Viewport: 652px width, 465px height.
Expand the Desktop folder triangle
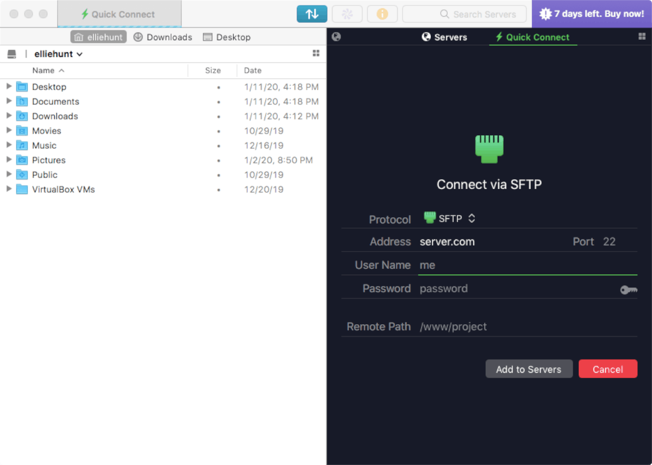[x=9, y=86]
